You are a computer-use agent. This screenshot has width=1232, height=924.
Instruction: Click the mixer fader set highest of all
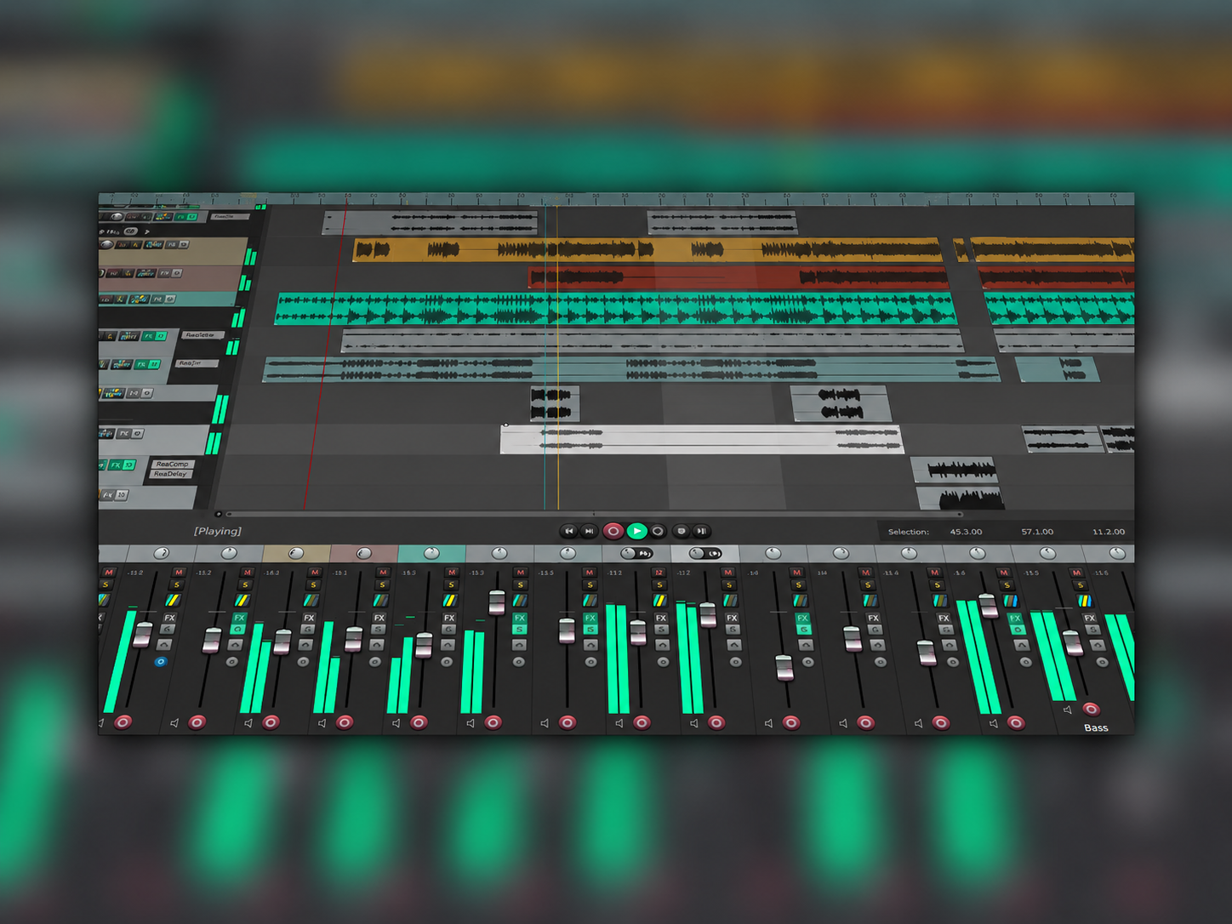[497, 602]
